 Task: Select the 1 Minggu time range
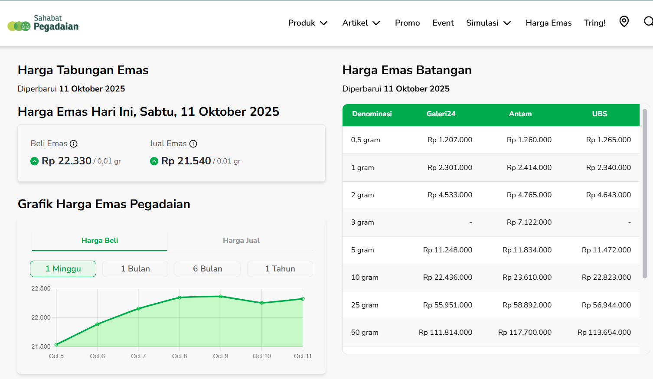tap(63, 269)
